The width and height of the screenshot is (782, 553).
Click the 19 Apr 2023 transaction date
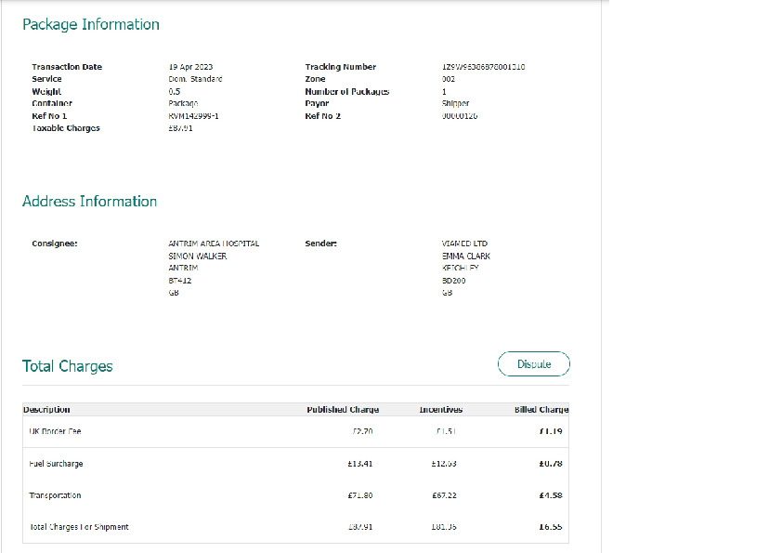pyautogui.click(x=190, y=67)
